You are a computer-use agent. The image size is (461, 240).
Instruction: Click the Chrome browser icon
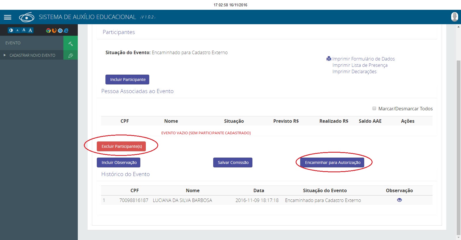[x=48, y=31]
